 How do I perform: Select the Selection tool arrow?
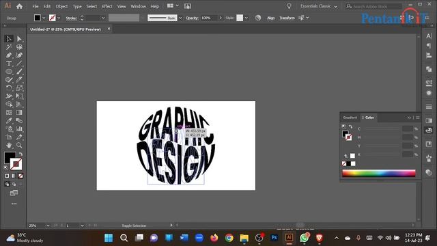[9, 39]
